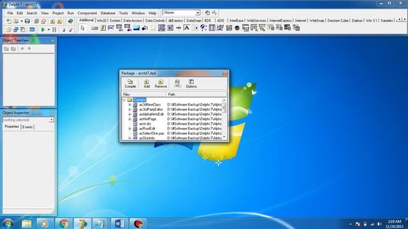Expand the acAlphaHintsEdit tree node
This screenshot has height=229, width=408.
pos(129,114)
